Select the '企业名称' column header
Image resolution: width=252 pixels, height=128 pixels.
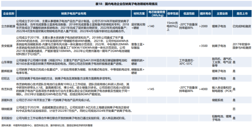9,14
